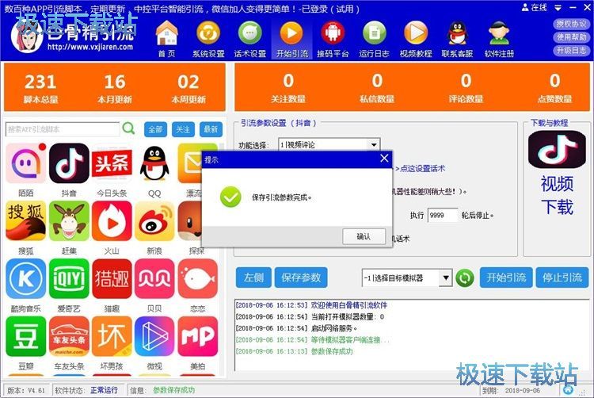Open the 升级日志 button
594x398 pixels.
[571, 51]
